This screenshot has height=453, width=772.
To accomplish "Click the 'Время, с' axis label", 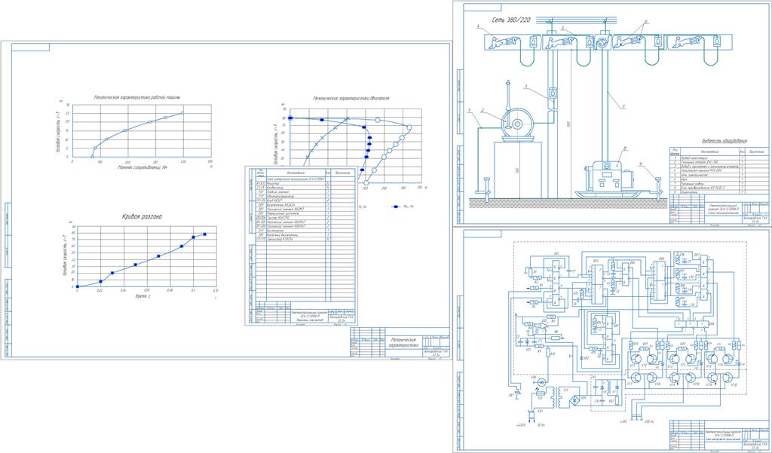I will 143,296.
